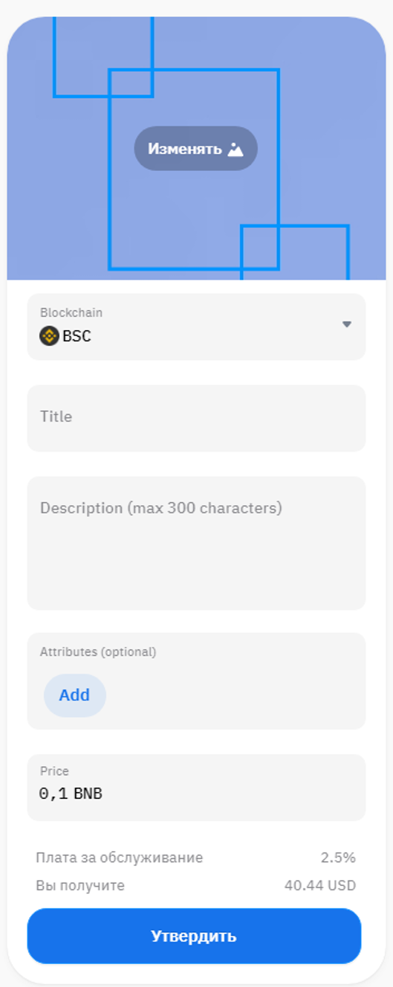Select the cover image preview area

(196, 148)
